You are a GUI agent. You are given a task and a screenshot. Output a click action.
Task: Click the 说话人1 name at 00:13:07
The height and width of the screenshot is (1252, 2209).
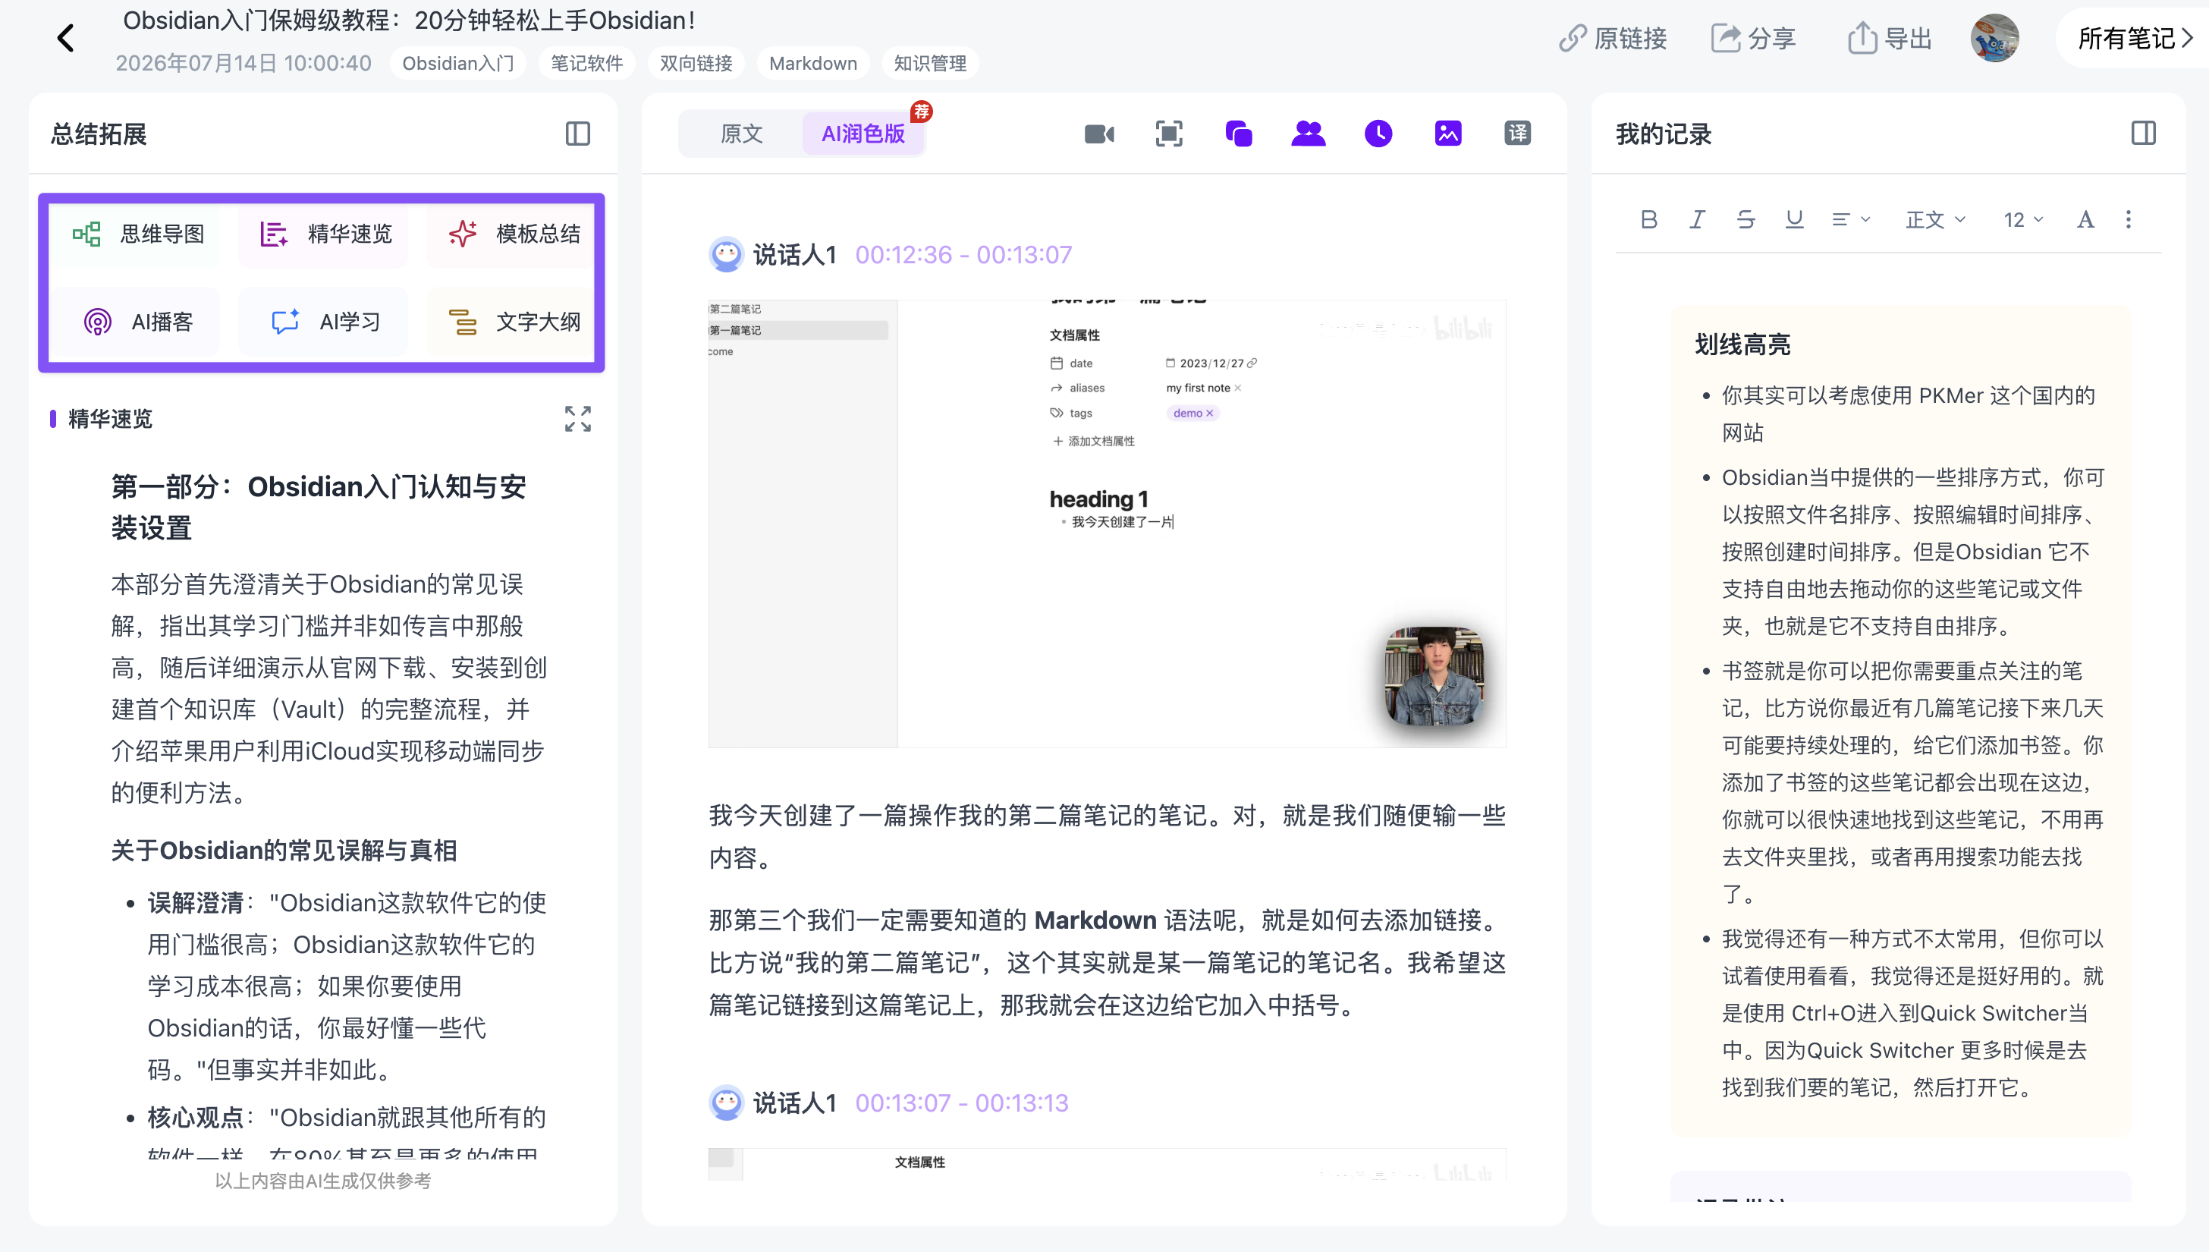pyautogui.click(x=795, y=1103)
